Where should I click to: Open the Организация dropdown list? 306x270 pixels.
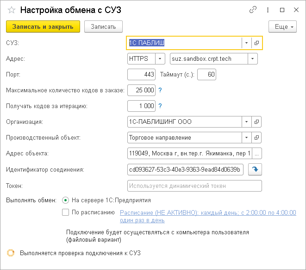pyautogui.click(x=246, y=122)
